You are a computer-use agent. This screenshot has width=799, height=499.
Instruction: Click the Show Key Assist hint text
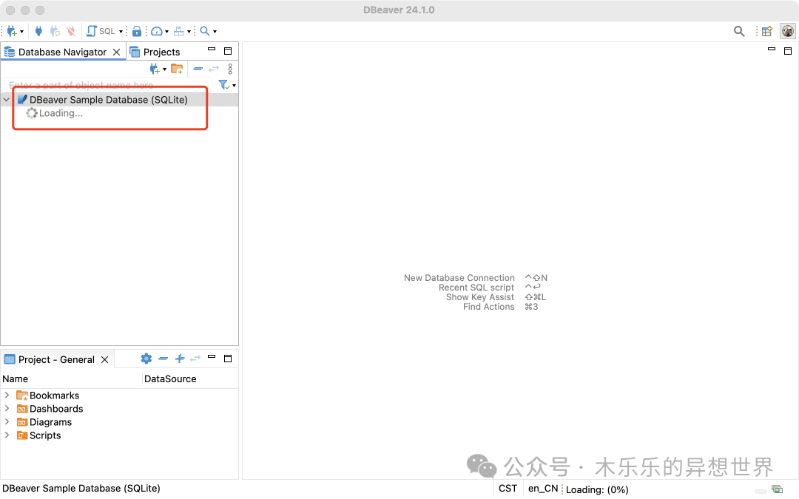480,297
